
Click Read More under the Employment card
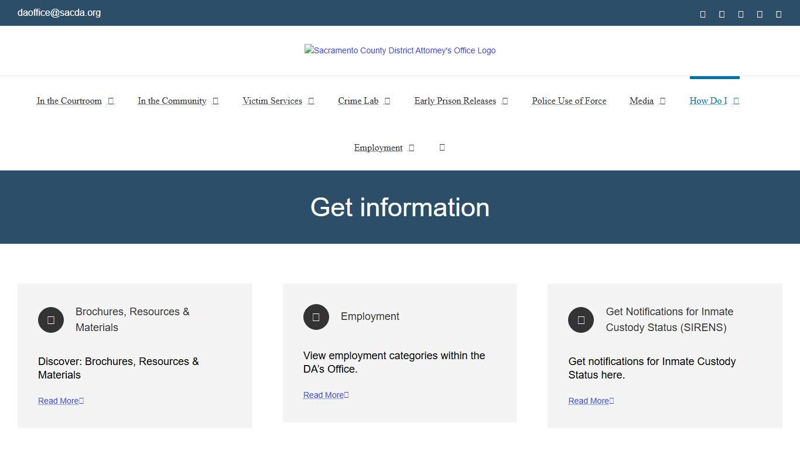pos(326,395)
